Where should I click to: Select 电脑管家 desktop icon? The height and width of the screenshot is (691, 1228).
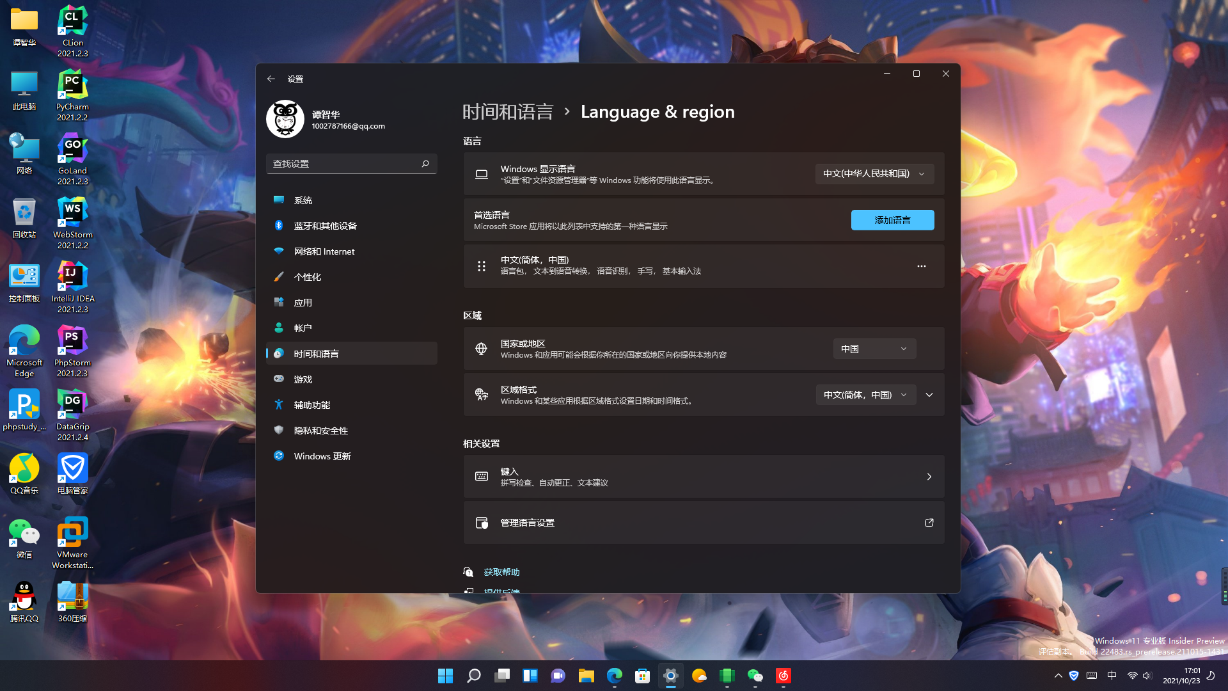pyautogui.click(x=72, y=474)
